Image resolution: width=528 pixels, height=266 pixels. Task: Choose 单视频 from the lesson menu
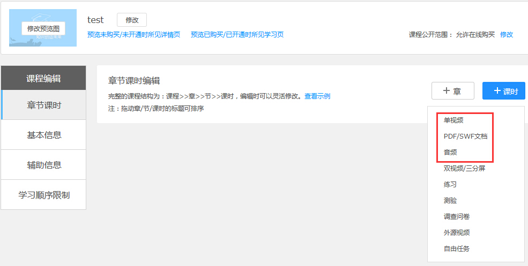click(453, 120)
